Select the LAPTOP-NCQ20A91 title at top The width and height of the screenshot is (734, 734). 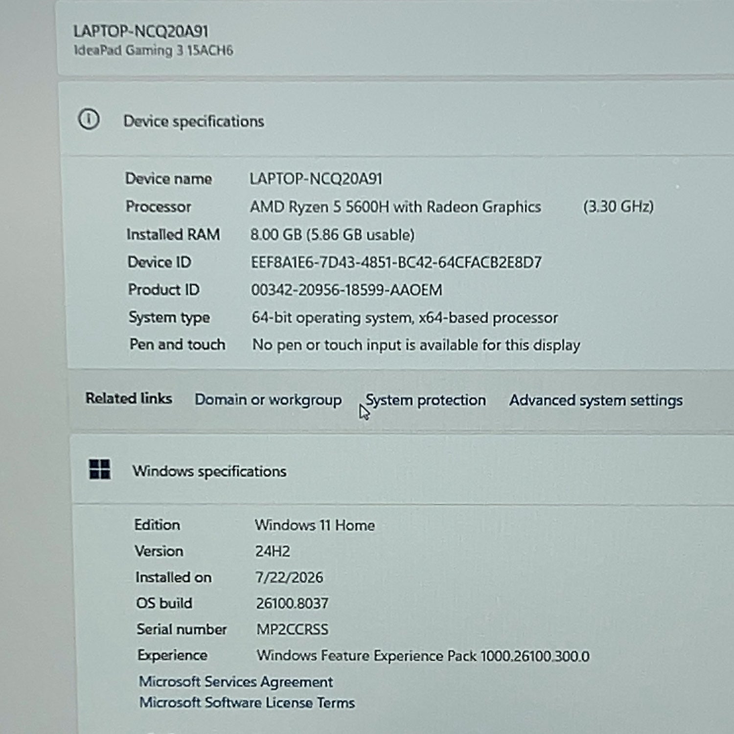[141, 31]
